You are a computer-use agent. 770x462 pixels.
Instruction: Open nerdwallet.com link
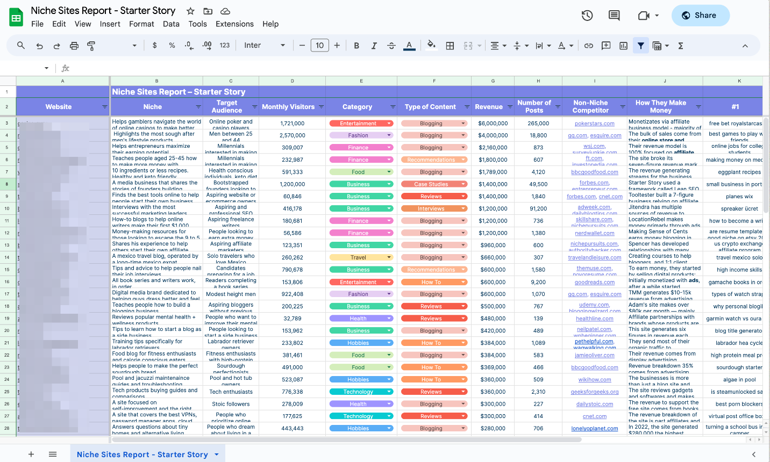coord(594,234)
